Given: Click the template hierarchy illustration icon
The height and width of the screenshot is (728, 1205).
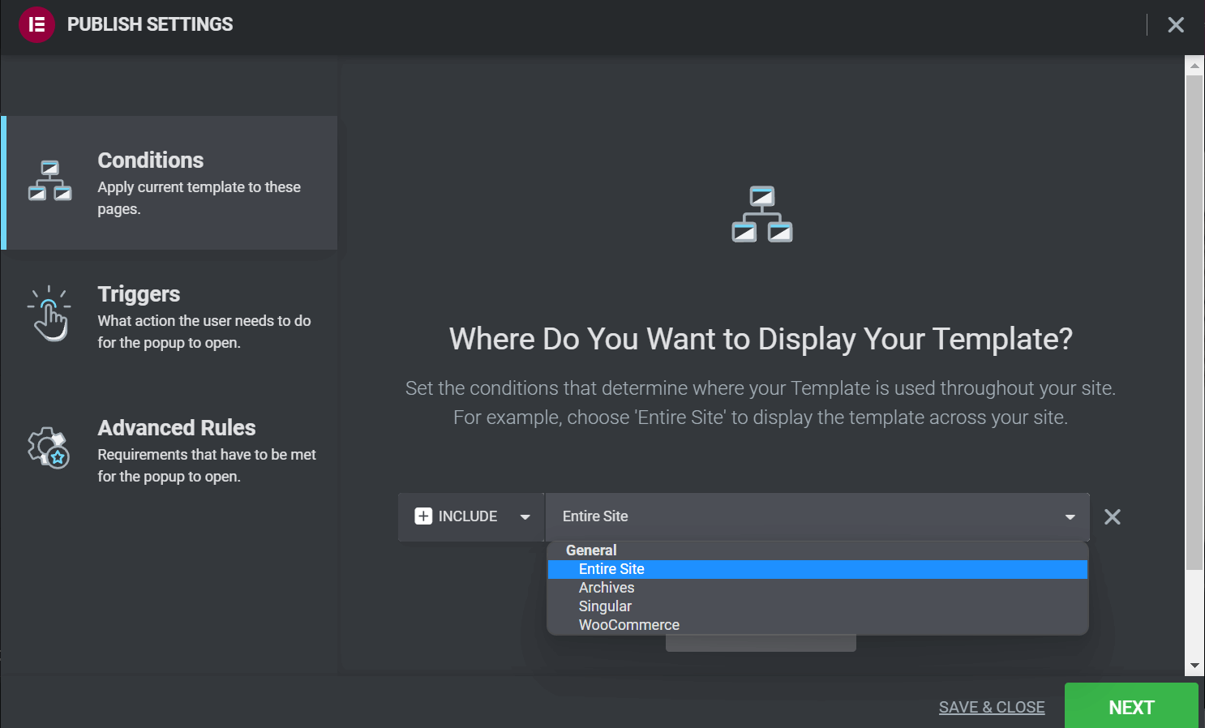Looking at the screenshot, I should click(x=761, y=213).
